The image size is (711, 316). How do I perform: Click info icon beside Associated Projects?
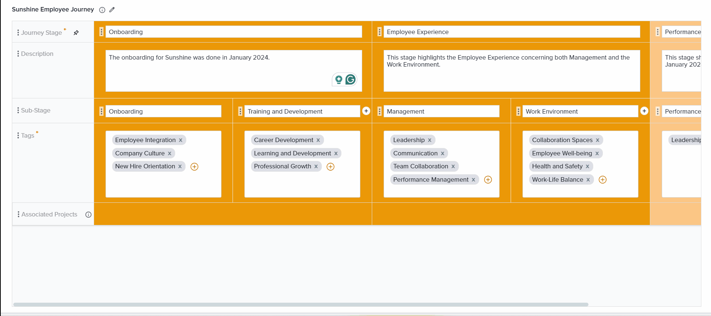coord(89,215)
